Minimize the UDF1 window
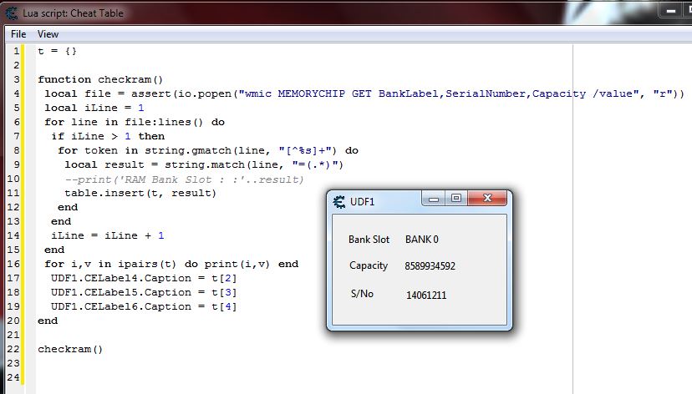Screen dimensions: 692x394 click(x=432, y=200)
